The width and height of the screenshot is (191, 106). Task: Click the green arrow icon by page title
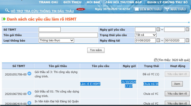tap(4, 19)
